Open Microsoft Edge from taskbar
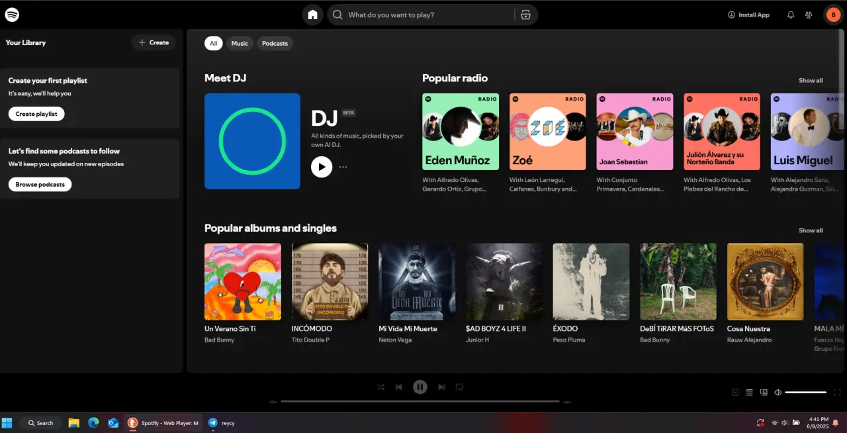The height and width of the screenshot is (433, 847). click(x=93, y=422)
